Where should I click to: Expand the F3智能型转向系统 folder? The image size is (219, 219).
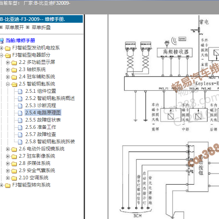coord(1,185)
